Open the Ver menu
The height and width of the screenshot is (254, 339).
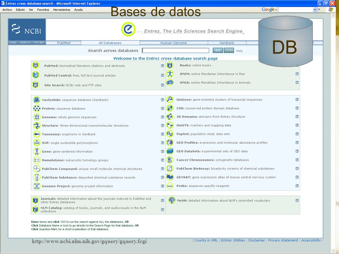click(31, 10)
